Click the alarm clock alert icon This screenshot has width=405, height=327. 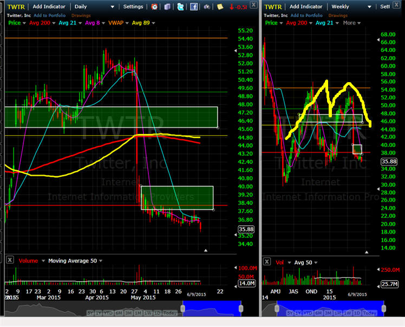[x=155, y=6]
